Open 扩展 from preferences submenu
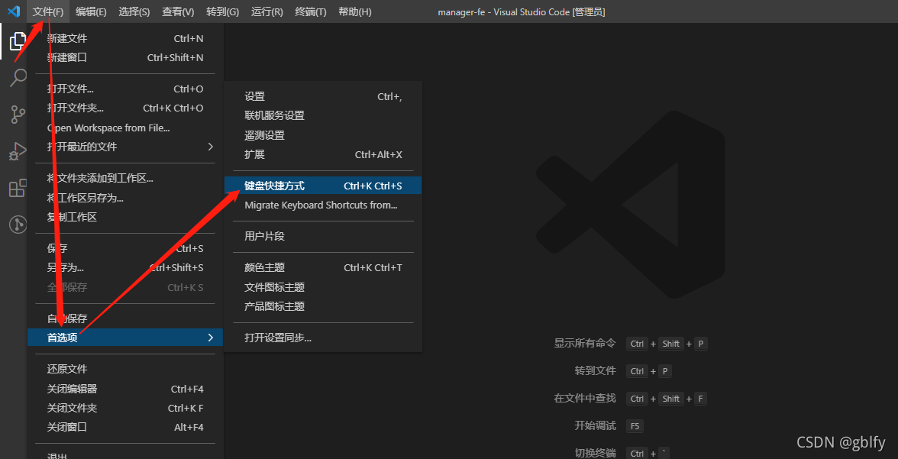 [323, 155]
